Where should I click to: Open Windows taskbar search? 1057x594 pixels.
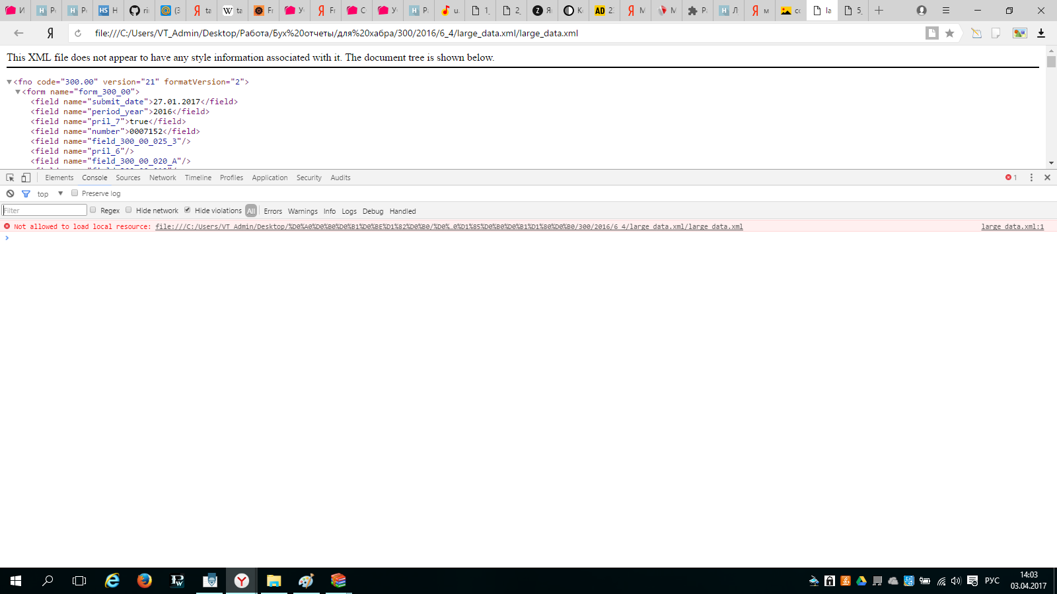(48, 581)
